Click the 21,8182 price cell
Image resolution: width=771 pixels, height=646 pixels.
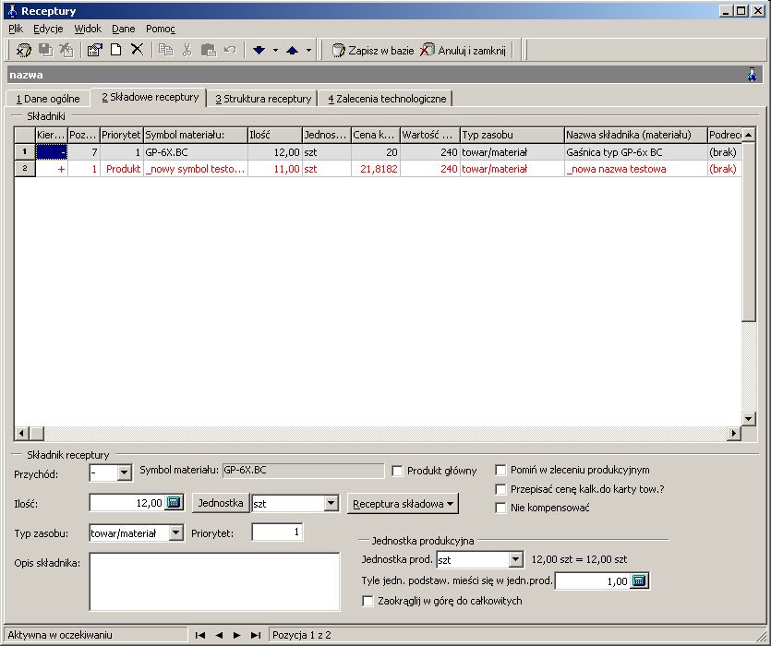[376, 169]
